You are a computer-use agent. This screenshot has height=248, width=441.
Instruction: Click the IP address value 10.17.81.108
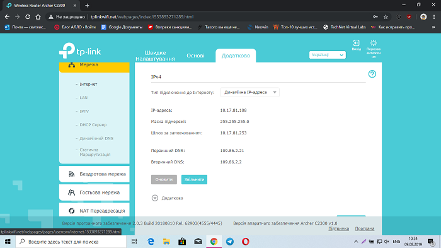pos(234,110)
